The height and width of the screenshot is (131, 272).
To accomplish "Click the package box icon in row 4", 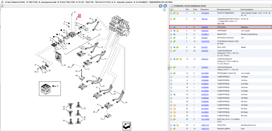I will pos(177,31).
